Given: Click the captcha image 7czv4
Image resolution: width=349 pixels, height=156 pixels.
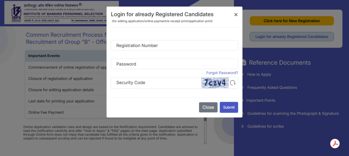Looking at the screenshot, I should click(x=215, y=83).
